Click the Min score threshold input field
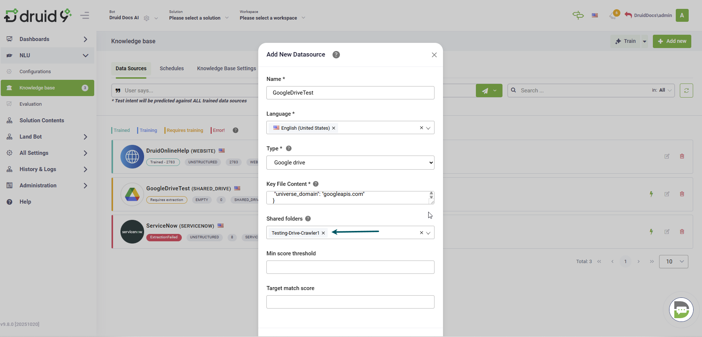This screenshot has width=702, height=337. [350, 267]
